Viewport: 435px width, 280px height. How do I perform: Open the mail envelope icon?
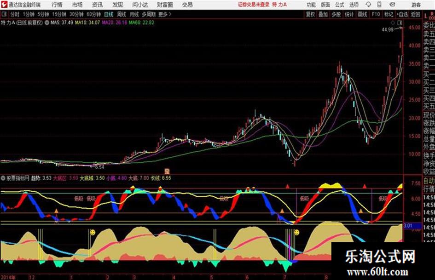point(392,5)
